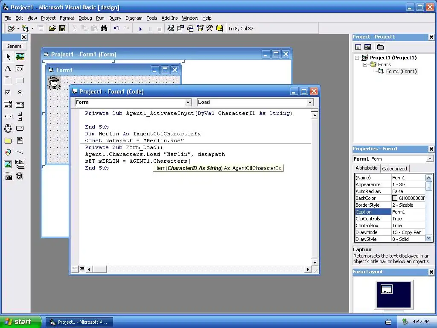Switch code window to Procedure View
Screen dimensions: 437x328
click(75, 269)
